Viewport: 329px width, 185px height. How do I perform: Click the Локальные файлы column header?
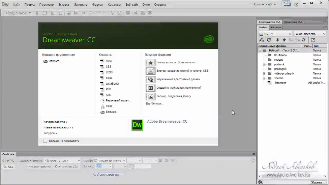pos(280,46)
